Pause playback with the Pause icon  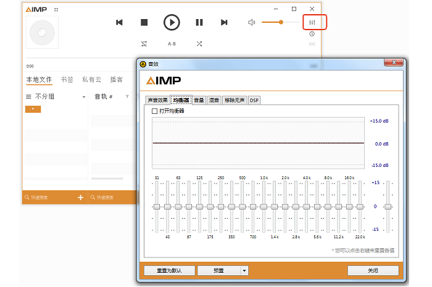click(x=199, y=23)
